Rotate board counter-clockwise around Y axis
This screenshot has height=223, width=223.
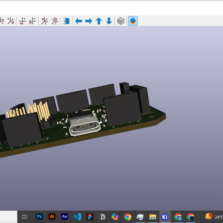33,21
